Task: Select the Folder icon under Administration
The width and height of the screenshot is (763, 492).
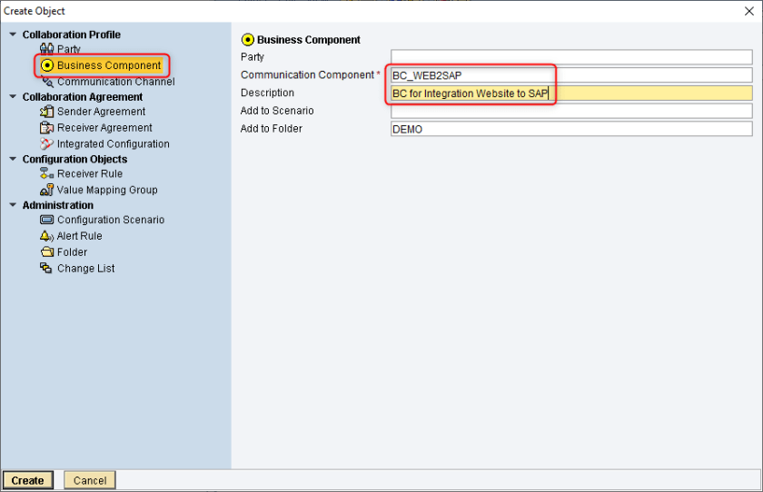Action: point(47,252)
